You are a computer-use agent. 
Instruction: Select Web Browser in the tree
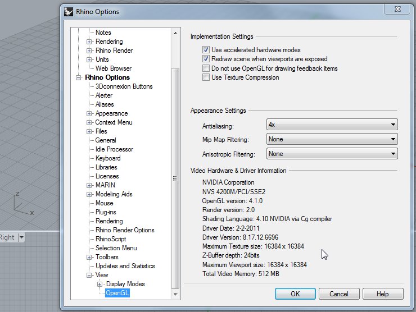point(114,68)
